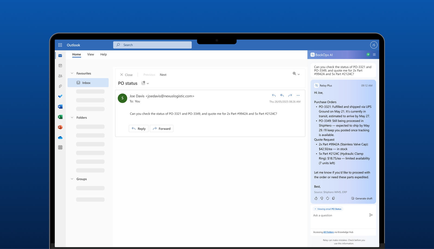Open the BackOps AI hamburger menu
This screenshot has width=434, height=249.
(374, 54)
